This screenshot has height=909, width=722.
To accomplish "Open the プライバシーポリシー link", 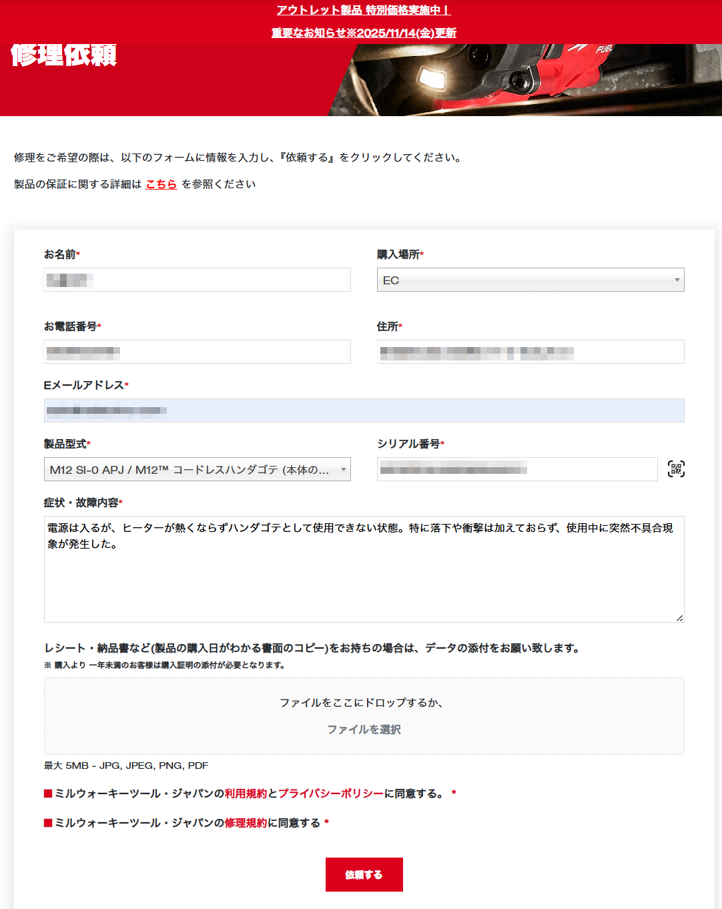I will pos(331,794).
